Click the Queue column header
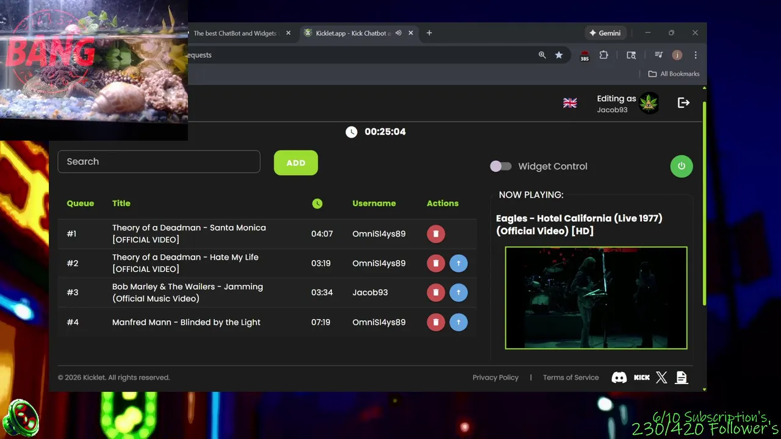 point(81,204)
